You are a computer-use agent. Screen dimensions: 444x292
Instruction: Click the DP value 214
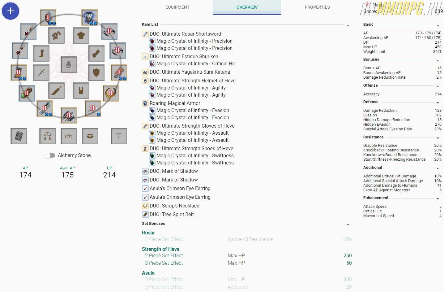click(x=109, y=175)
